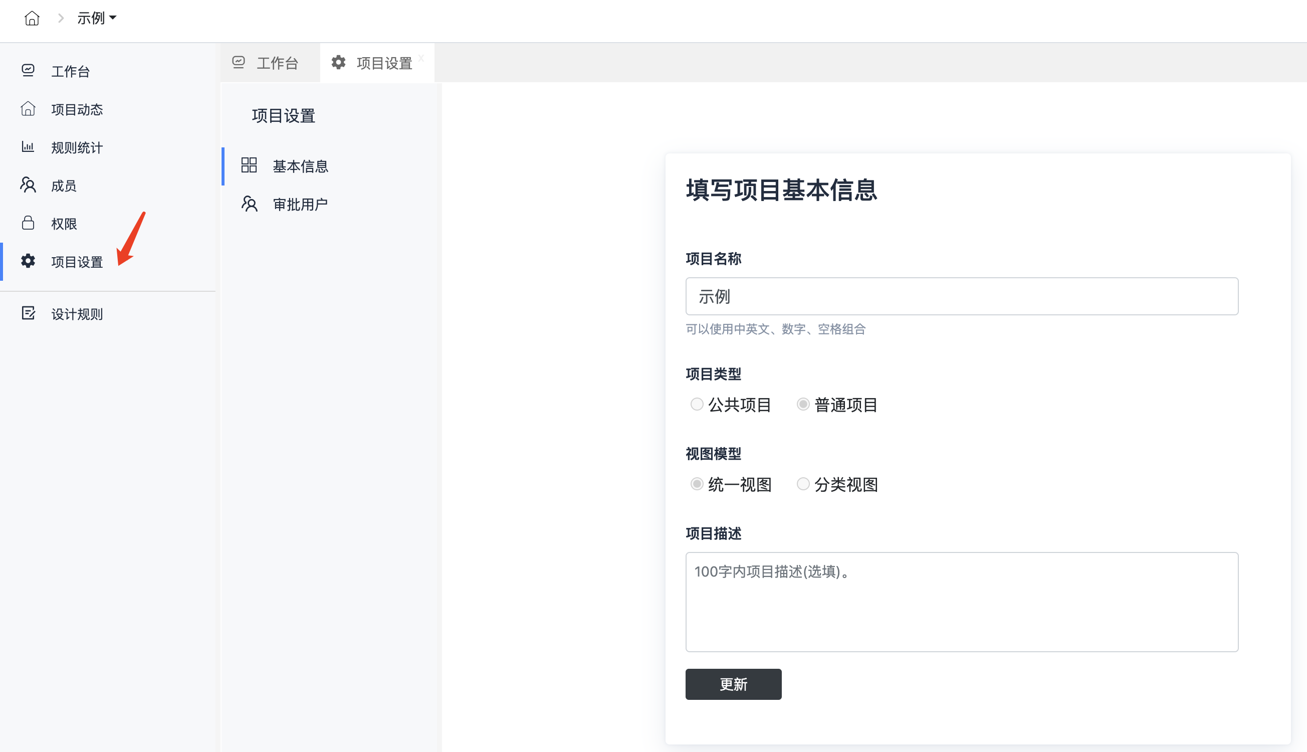Click the 权限 lock icon
This screenshot has height=752, width=1307.
click(x=28, y=223)
